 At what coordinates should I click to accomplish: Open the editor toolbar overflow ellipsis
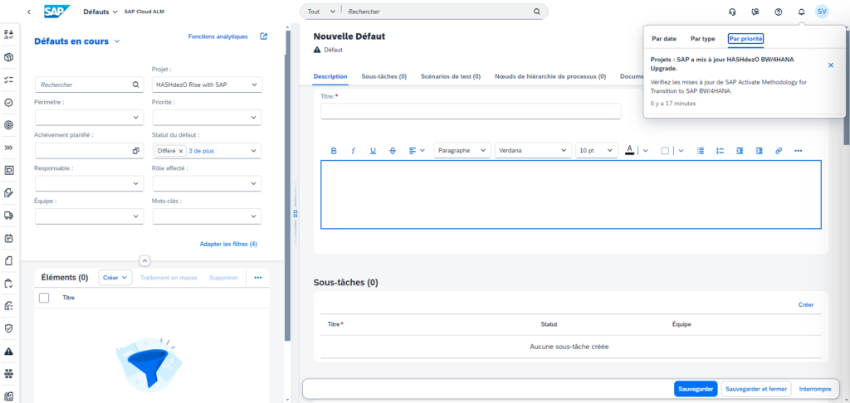(x=798, y=151)
